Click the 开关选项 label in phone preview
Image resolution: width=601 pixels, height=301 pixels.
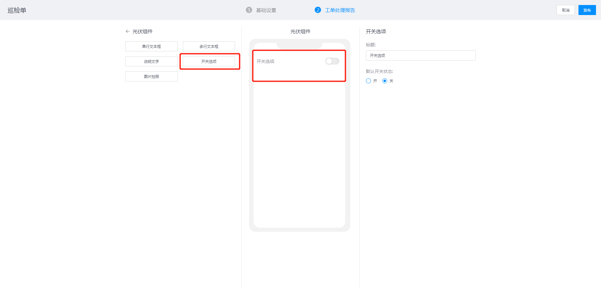coord(265,61)
